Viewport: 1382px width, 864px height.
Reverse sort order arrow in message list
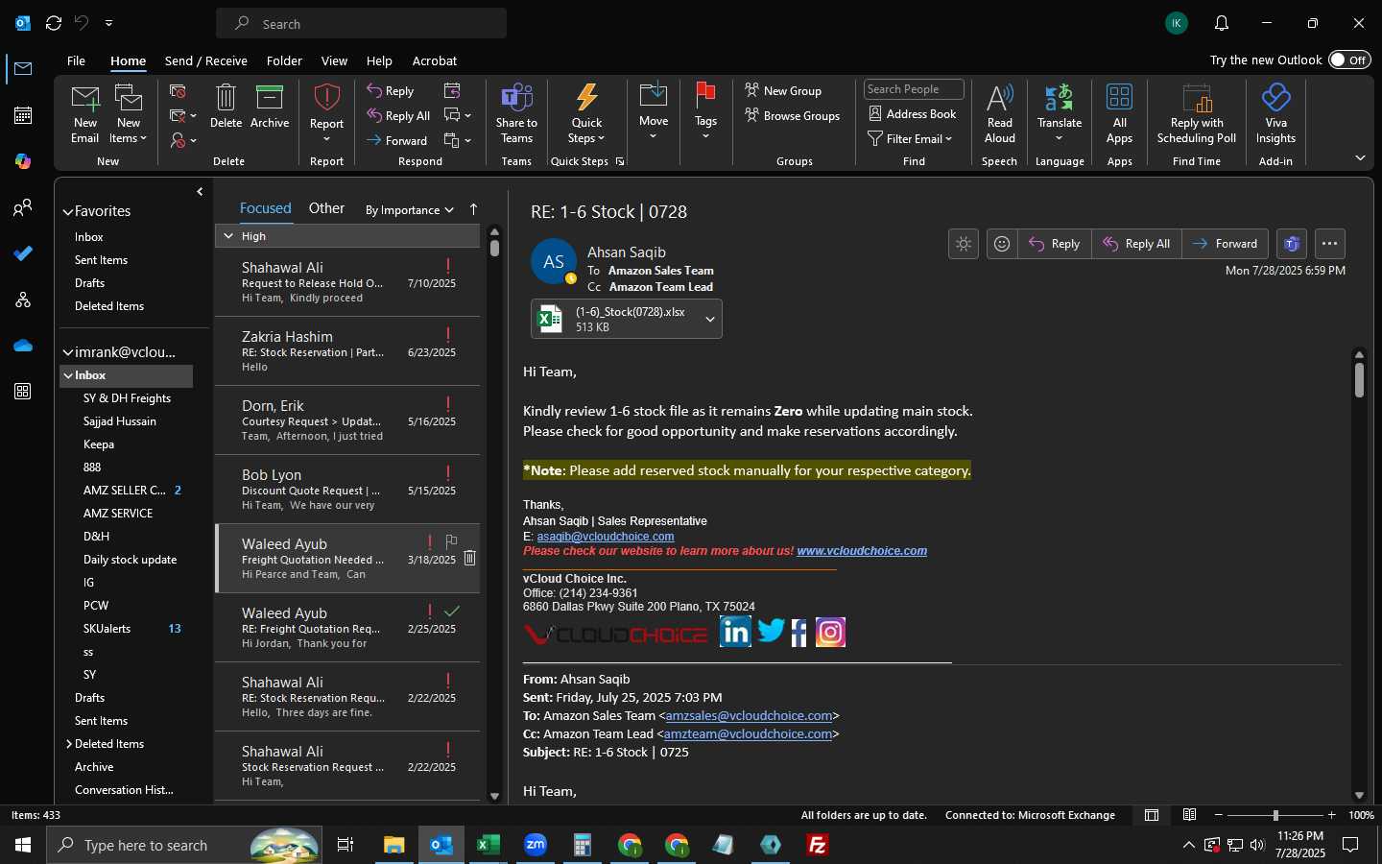473,209
